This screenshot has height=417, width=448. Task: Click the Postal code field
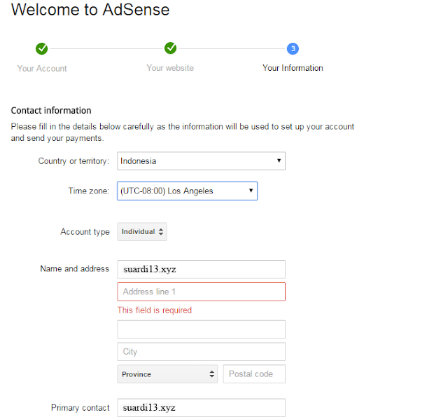[x=254, y=374]
